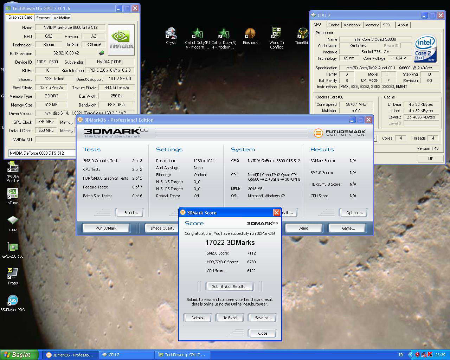Viewport: 450px width, 360px height.
Task: Open the cpuz desktop icon
Action: point(13,223)
